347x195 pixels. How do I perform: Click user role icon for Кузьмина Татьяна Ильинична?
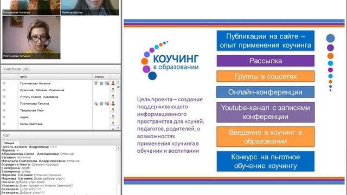(x=113, y=90)
